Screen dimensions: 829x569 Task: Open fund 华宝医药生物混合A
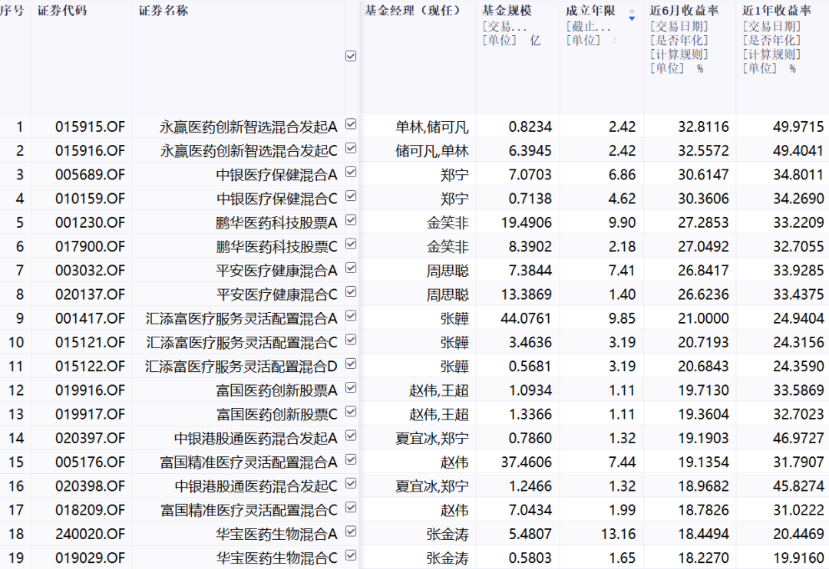tap(276, 534)
